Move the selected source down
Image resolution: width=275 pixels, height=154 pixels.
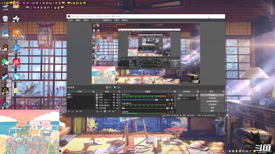click(113, 112)
